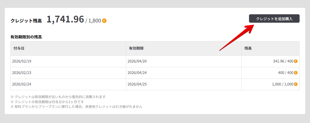310x123 pixels.
Task: Click the coin icon next to 1,000 / 1,000
Action: (296, 84)
